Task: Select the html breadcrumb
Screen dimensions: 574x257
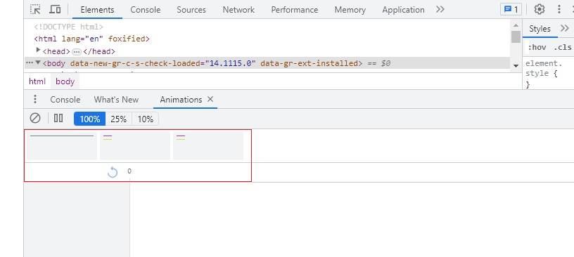Action: (37, 81)
